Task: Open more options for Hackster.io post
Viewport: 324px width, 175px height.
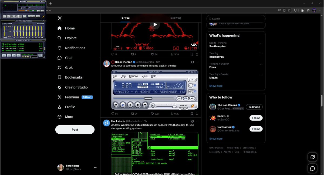Action: click(x=197, y=121)
